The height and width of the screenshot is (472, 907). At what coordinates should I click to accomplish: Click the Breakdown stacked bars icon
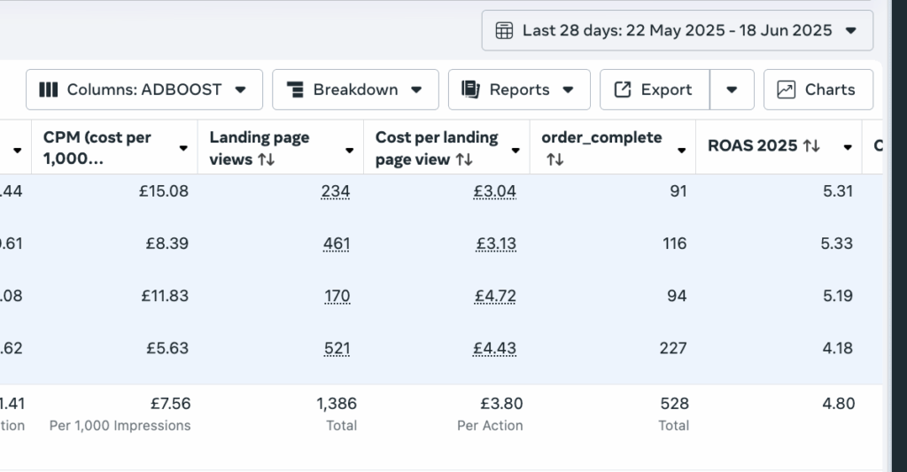click(x=296, y=89)
